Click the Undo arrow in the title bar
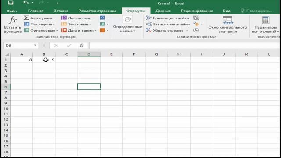This screenshot has width=281, height=158. [x=26, y=3]
